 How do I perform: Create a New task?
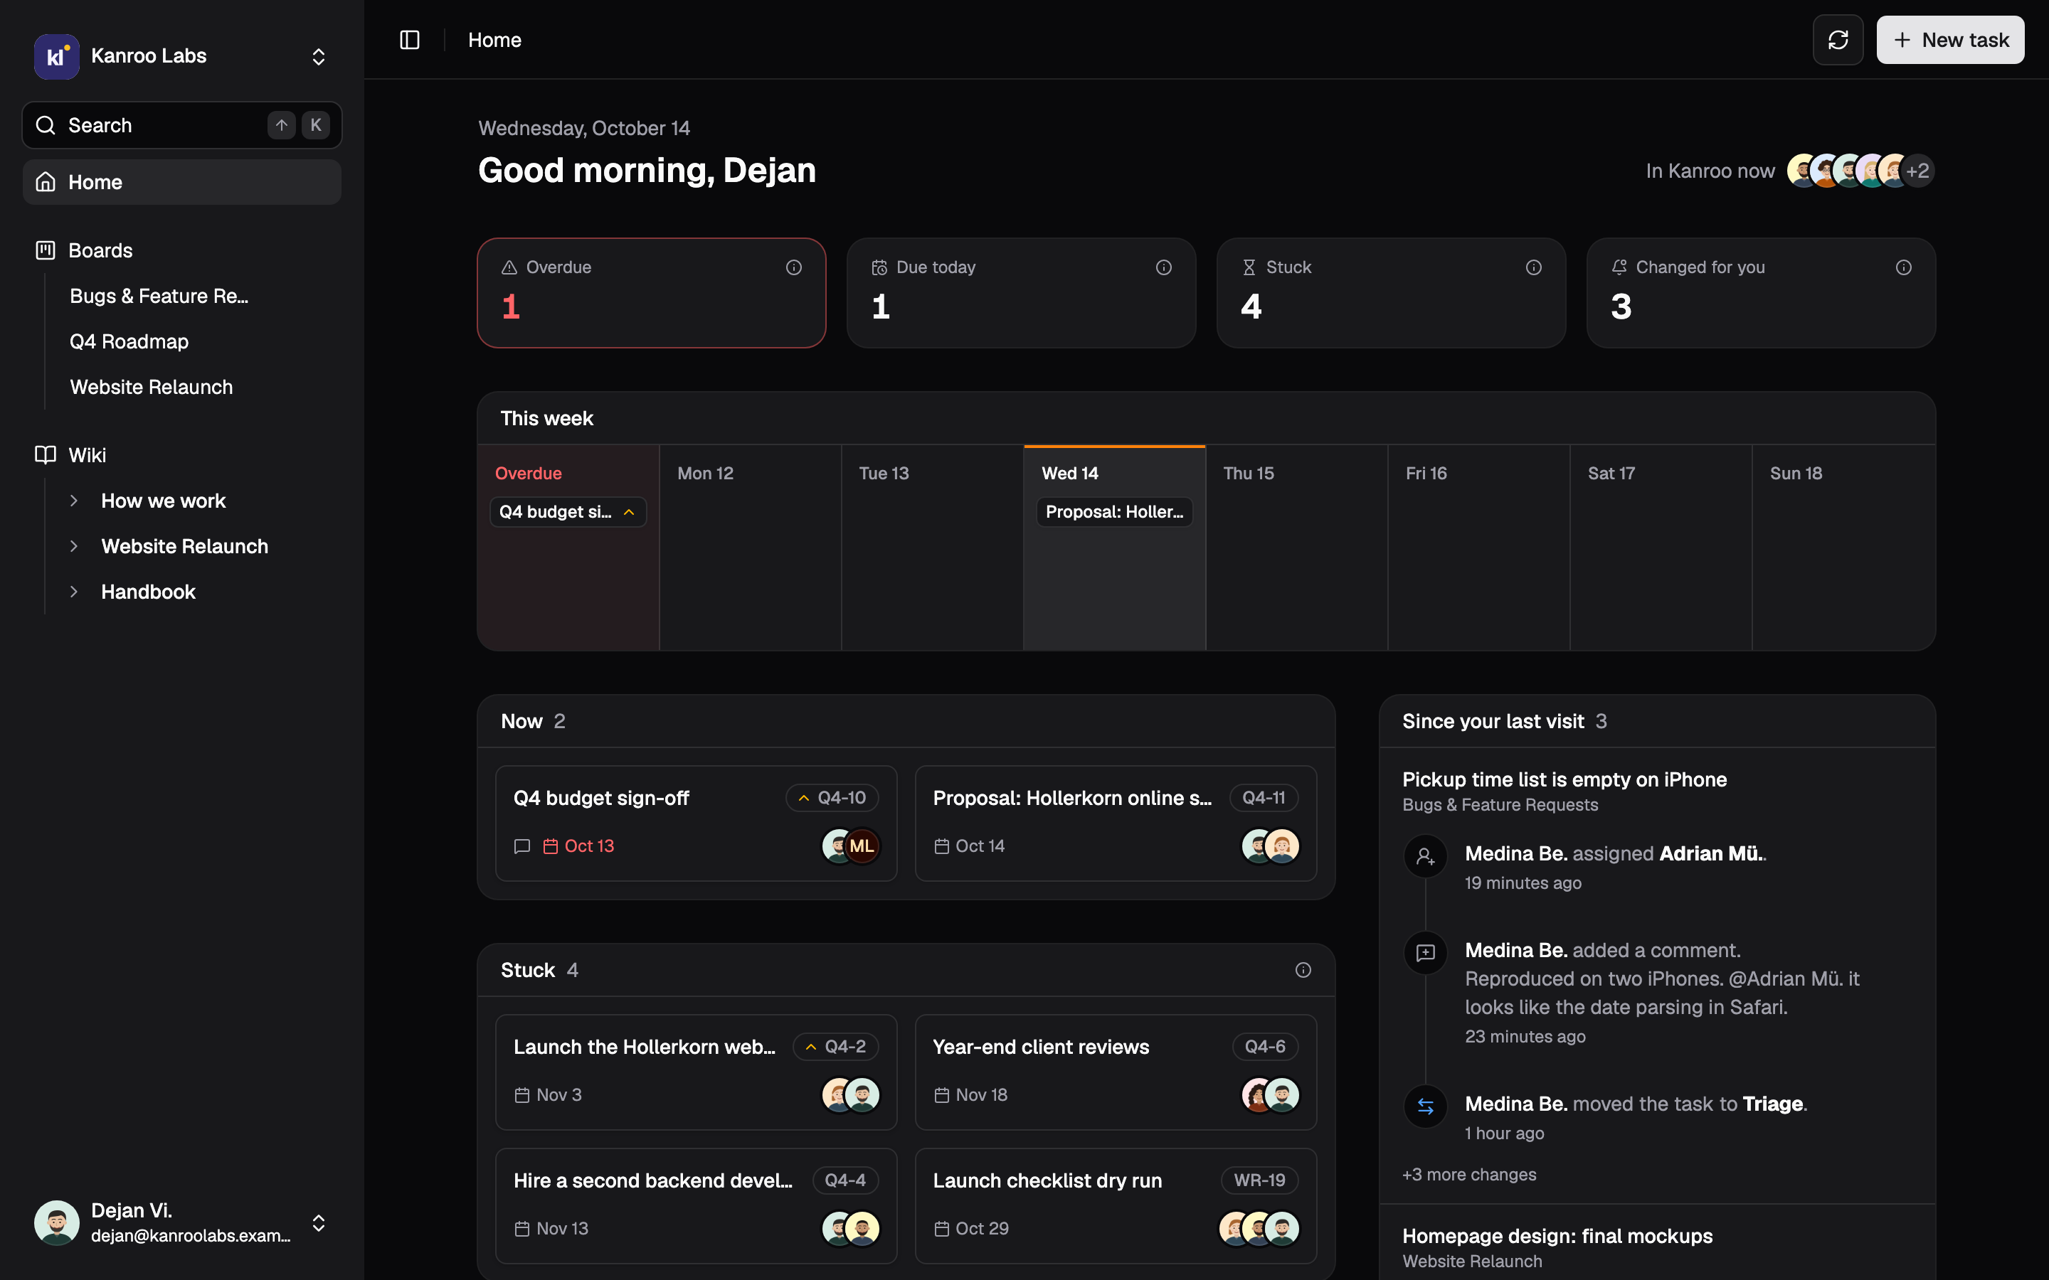tap(1950, 40)
